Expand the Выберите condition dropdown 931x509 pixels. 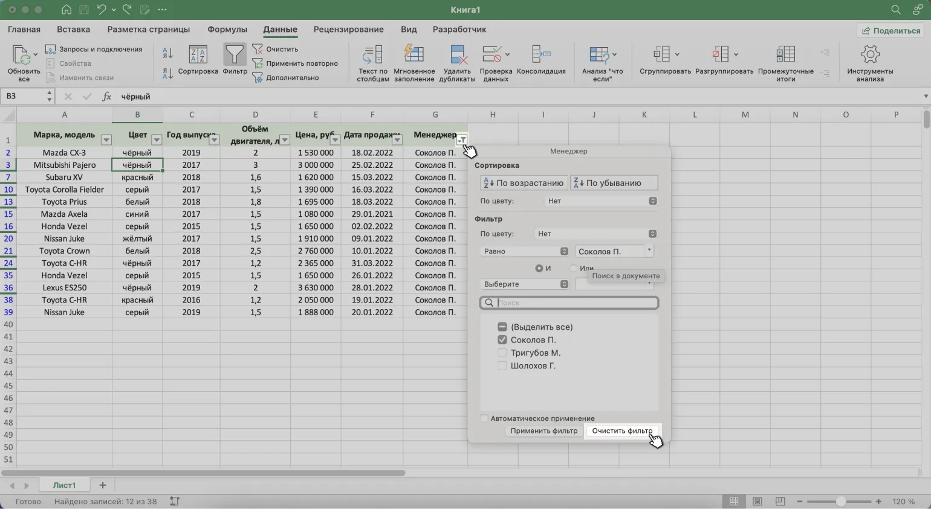click(x=525, y=284)
